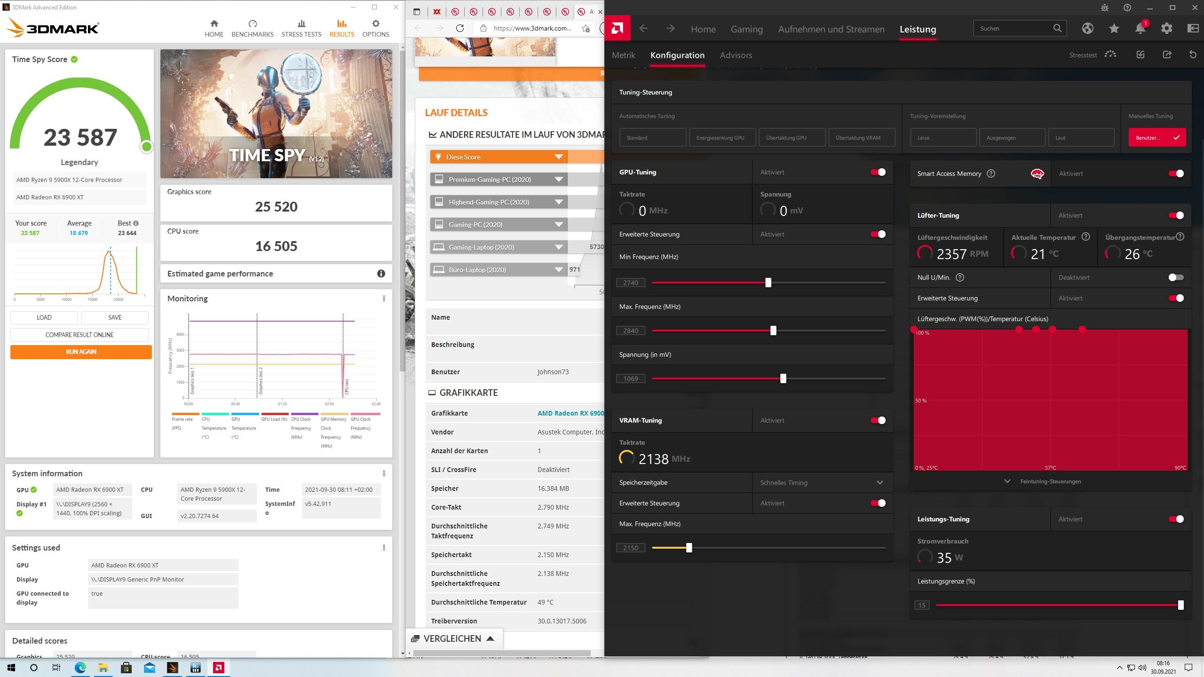Click the export profile icon
The width and height of the screenshot is (1204, 677).
tap(1167, 55)
